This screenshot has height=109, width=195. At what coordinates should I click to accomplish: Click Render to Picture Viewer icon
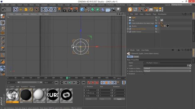[70, 9]
